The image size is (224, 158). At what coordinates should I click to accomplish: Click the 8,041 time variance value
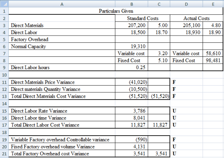click(x=132, y=118)
